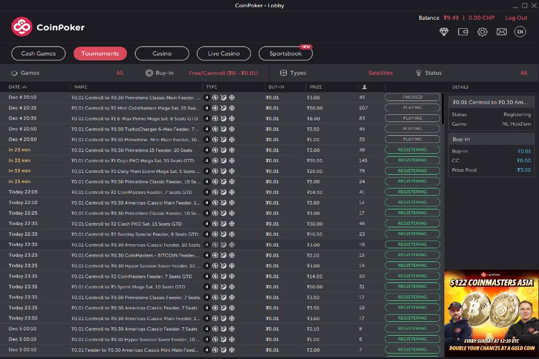Open the Sportsbook tab with NEW badge
Screen dimensions: 539x359
(285, 53)
